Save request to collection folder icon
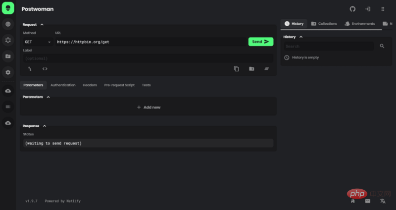Screen dimensions: 396x210 click(x=251, y=69)
